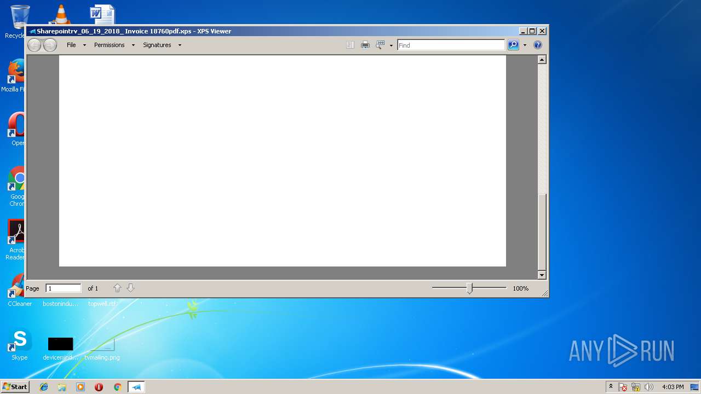Image resolution: width=701 pixels, height=394 pixels.
Task: Open XPS Viewer Help icon
Action: click(538, 45)
